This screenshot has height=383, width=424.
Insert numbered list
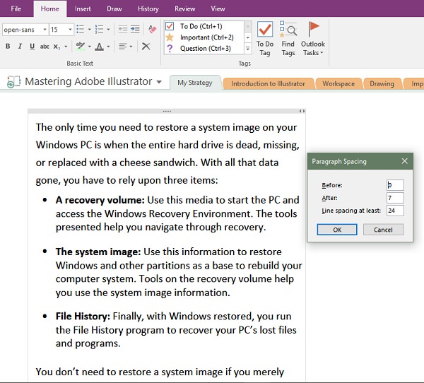pos(99,29)
